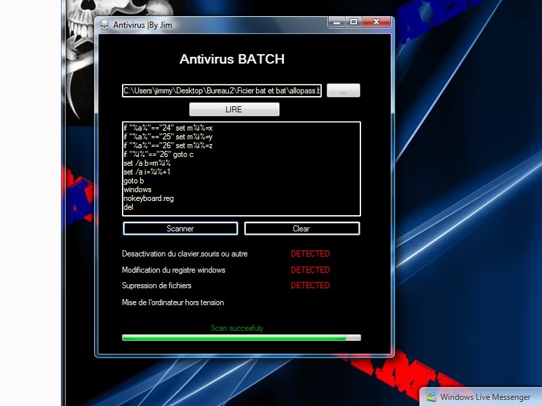The image size is (542, 406).
Task: Click 'Modification du registre windows' label
Action: click(x=173, y=270)
